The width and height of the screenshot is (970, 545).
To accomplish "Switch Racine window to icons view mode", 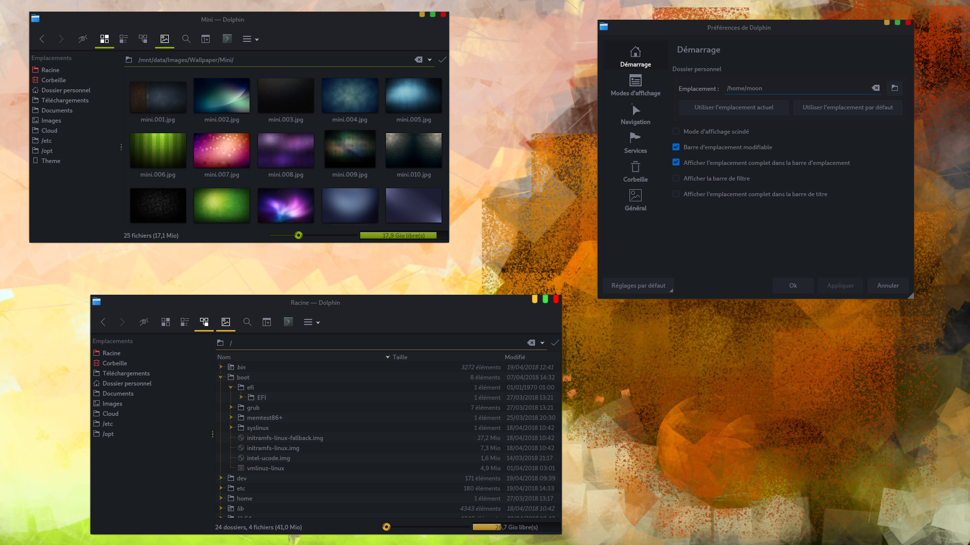I will tap(165, 322).
